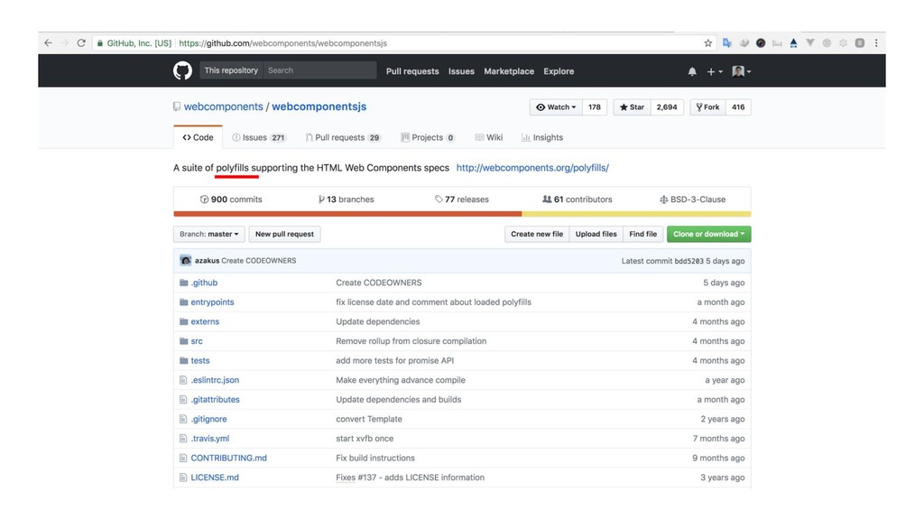
Task: Open the webcomponents.org/polyfills link
Action: 532,168
